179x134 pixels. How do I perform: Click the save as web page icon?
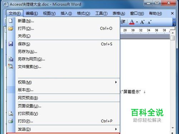pos(11,59)
